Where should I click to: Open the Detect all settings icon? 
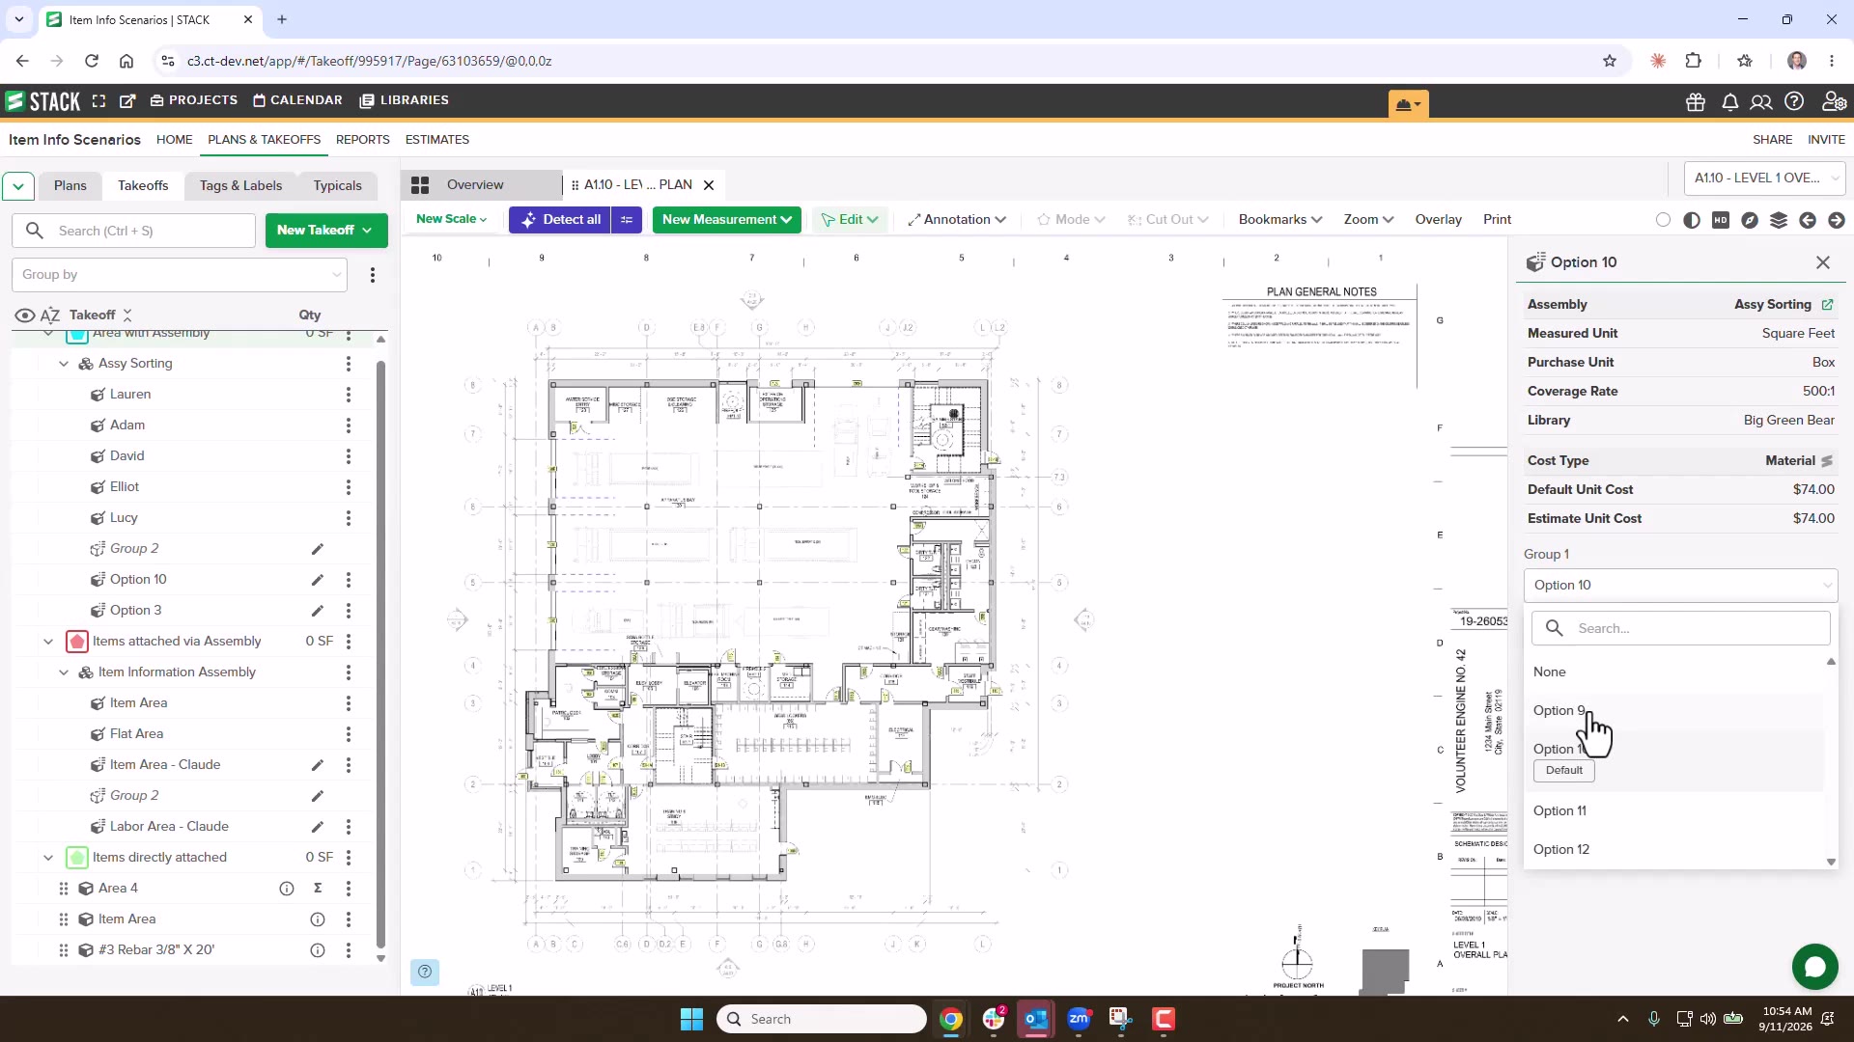(627, 220)
